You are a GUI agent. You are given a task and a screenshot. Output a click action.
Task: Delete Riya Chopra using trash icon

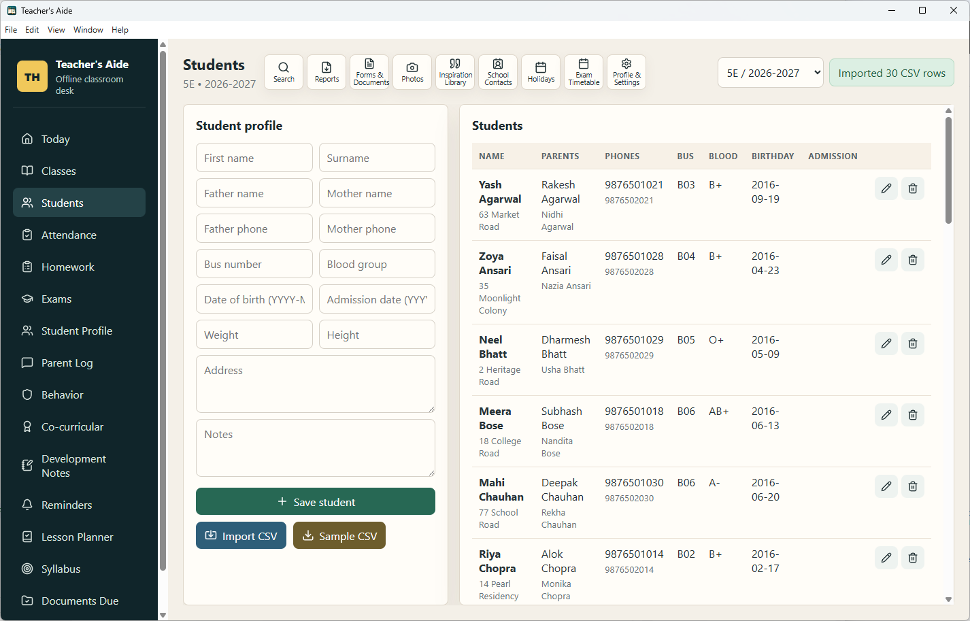click(913, 558)
